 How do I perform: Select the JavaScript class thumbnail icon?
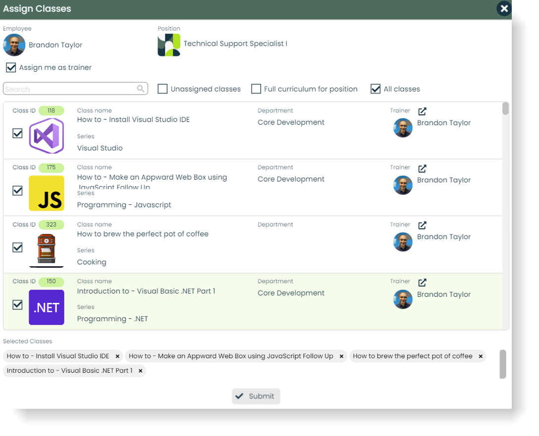[46, 193]
